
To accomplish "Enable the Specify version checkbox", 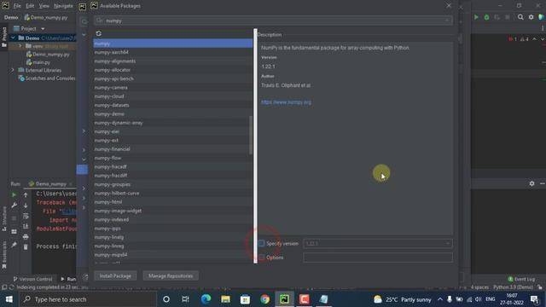I will point(262,243).
